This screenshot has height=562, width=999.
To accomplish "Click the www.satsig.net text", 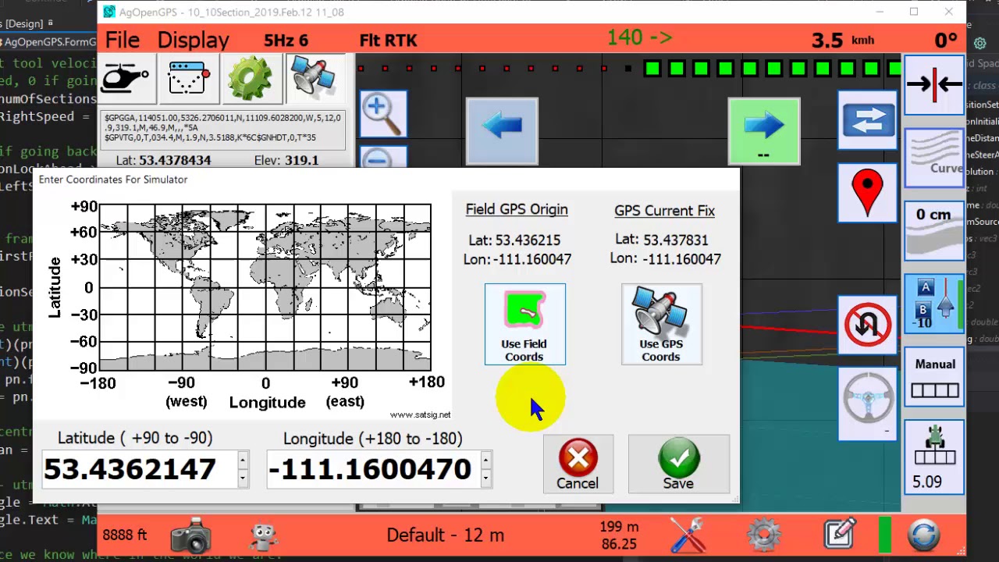I will tap(420, 415).
